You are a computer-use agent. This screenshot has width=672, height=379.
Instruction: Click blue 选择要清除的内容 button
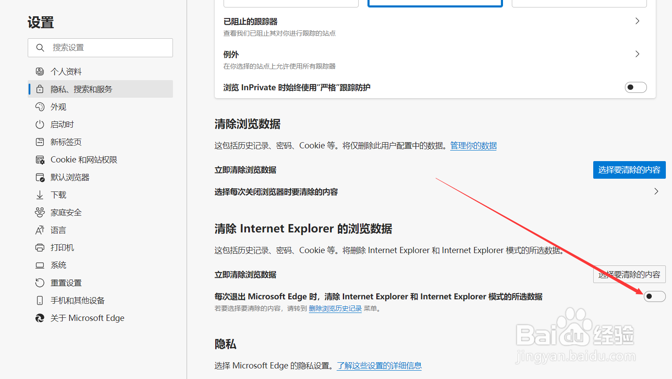[629, 170]
